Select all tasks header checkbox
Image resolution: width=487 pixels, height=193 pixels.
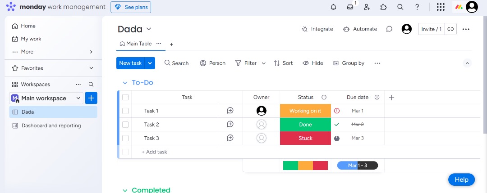(x=125, y=97)
